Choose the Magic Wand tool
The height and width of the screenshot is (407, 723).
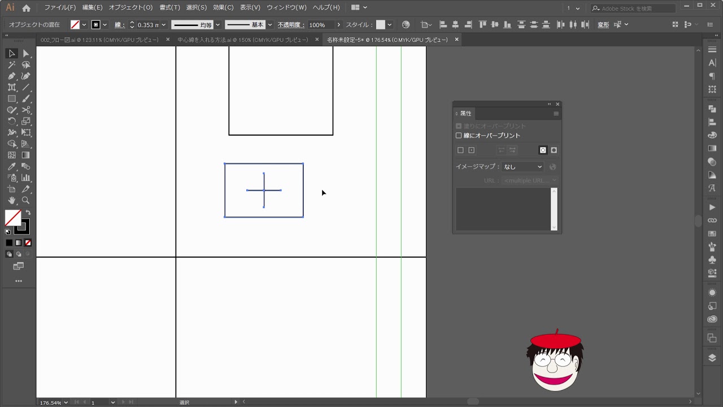11,65
